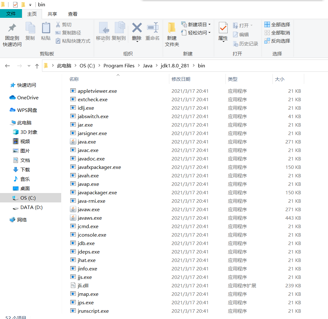This screenshot has width=328, height=319.
Task: Select the appletviewer.exe file name
Action: (97, 91)
